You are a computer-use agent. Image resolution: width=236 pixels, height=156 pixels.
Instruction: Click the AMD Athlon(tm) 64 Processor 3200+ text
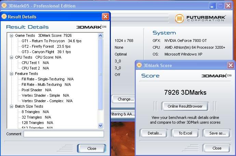(195, 47)
